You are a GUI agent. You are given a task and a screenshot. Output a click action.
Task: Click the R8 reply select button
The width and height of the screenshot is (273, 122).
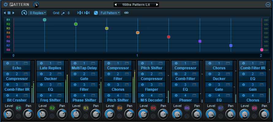pos(254,108)
